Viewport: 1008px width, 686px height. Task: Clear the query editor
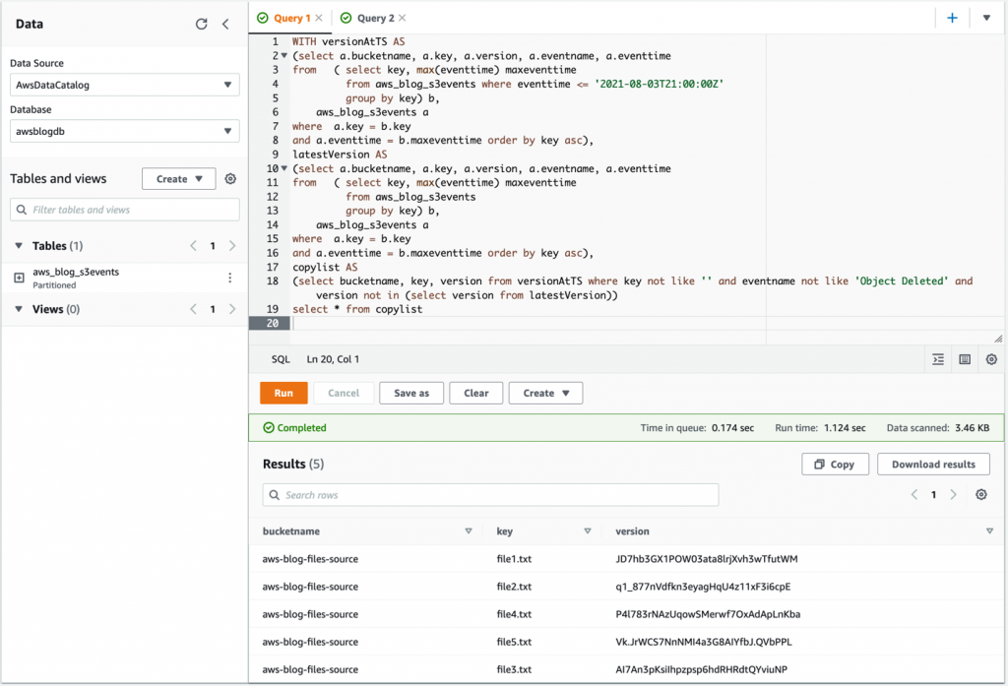[475, 393]
